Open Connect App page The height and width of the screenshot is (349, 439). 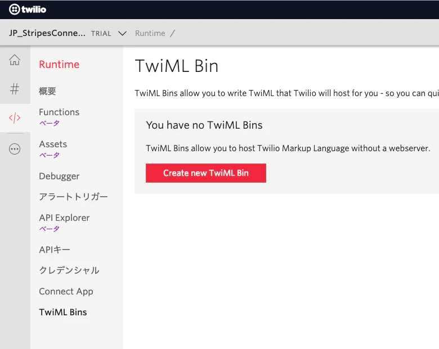coord(66,291)
